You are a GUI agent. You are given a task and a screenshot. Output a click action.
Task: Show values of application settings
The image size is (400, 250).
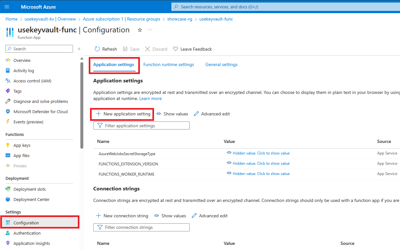[172, 114]
